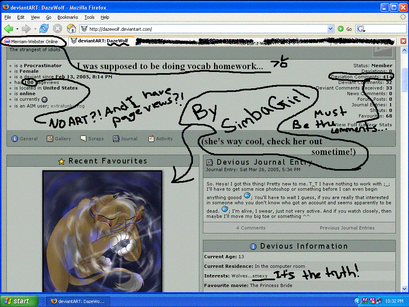This screenshot has width=409, height=307.
Task: Click the Journal section icon
Action: coord(116,139)
